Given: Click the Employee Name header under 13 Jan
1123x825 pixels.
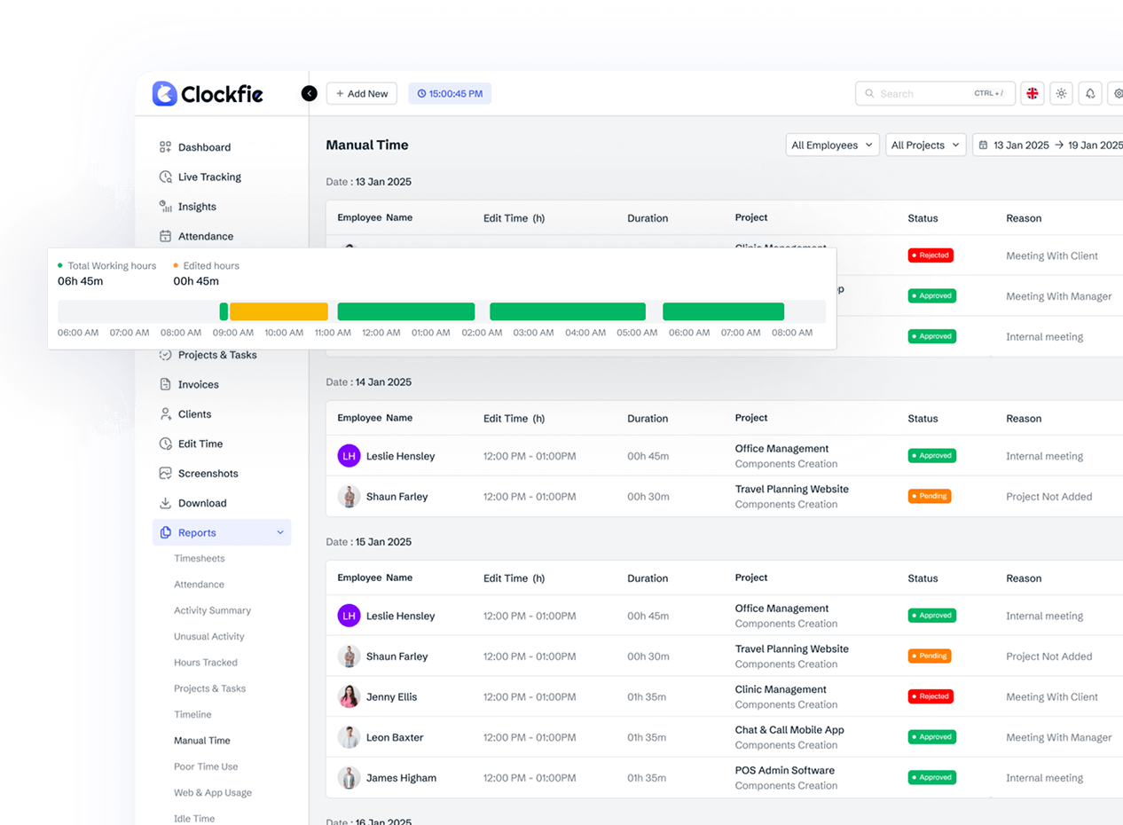Looking at the screenshot, I should tap(374, 217).
